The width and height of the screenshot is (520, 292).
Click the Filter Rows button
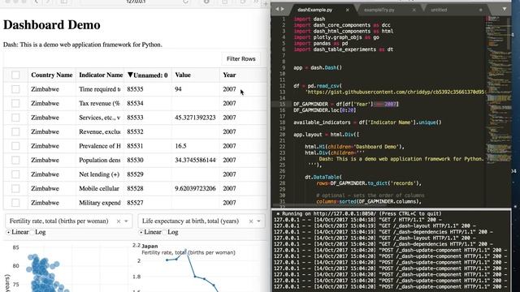240,59
